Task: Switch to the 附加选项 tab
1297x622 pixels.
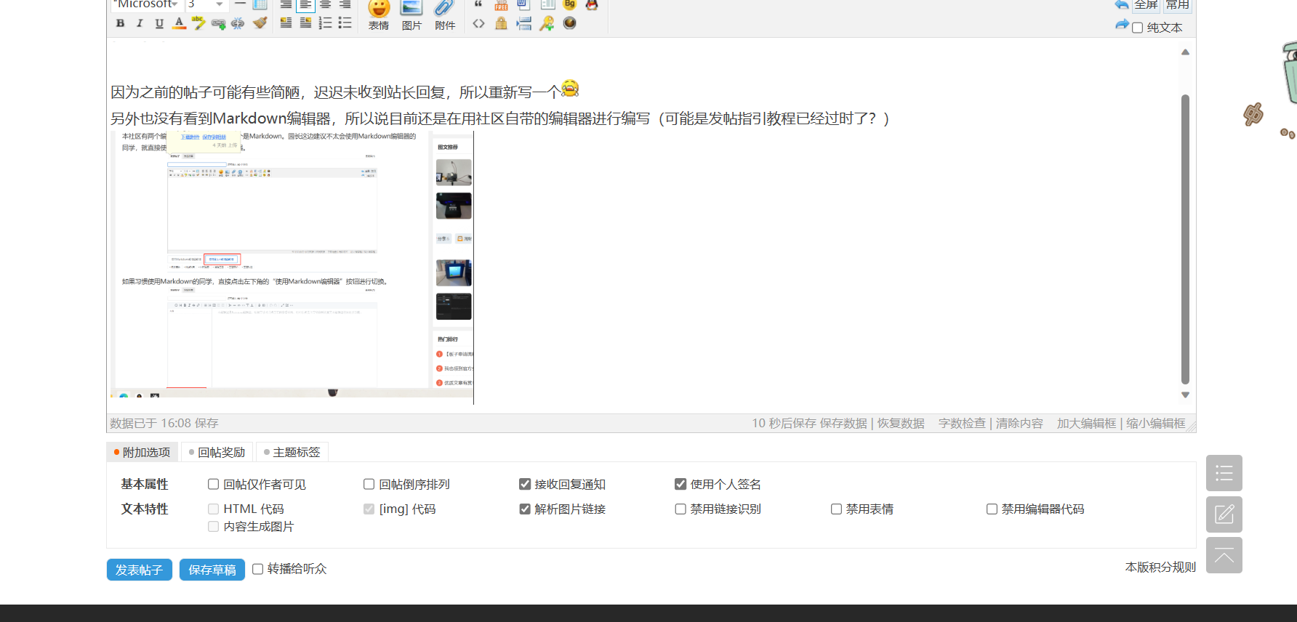Action: 142,452
